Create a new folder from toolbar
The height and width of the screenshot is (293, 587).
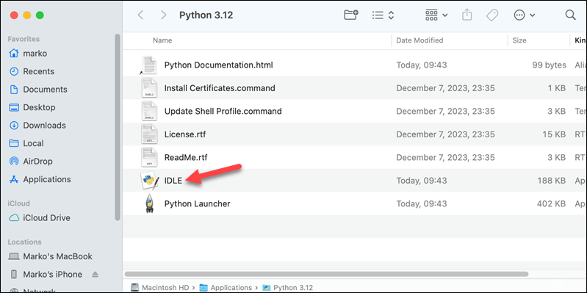pyautogui.click(x=350, y=15)
